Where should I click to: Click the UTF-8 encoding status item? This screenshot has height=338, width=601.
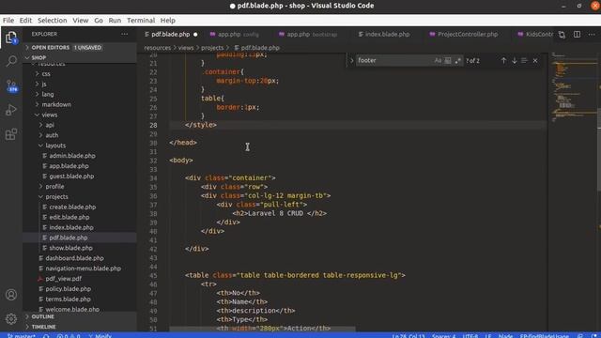[470, 336]
